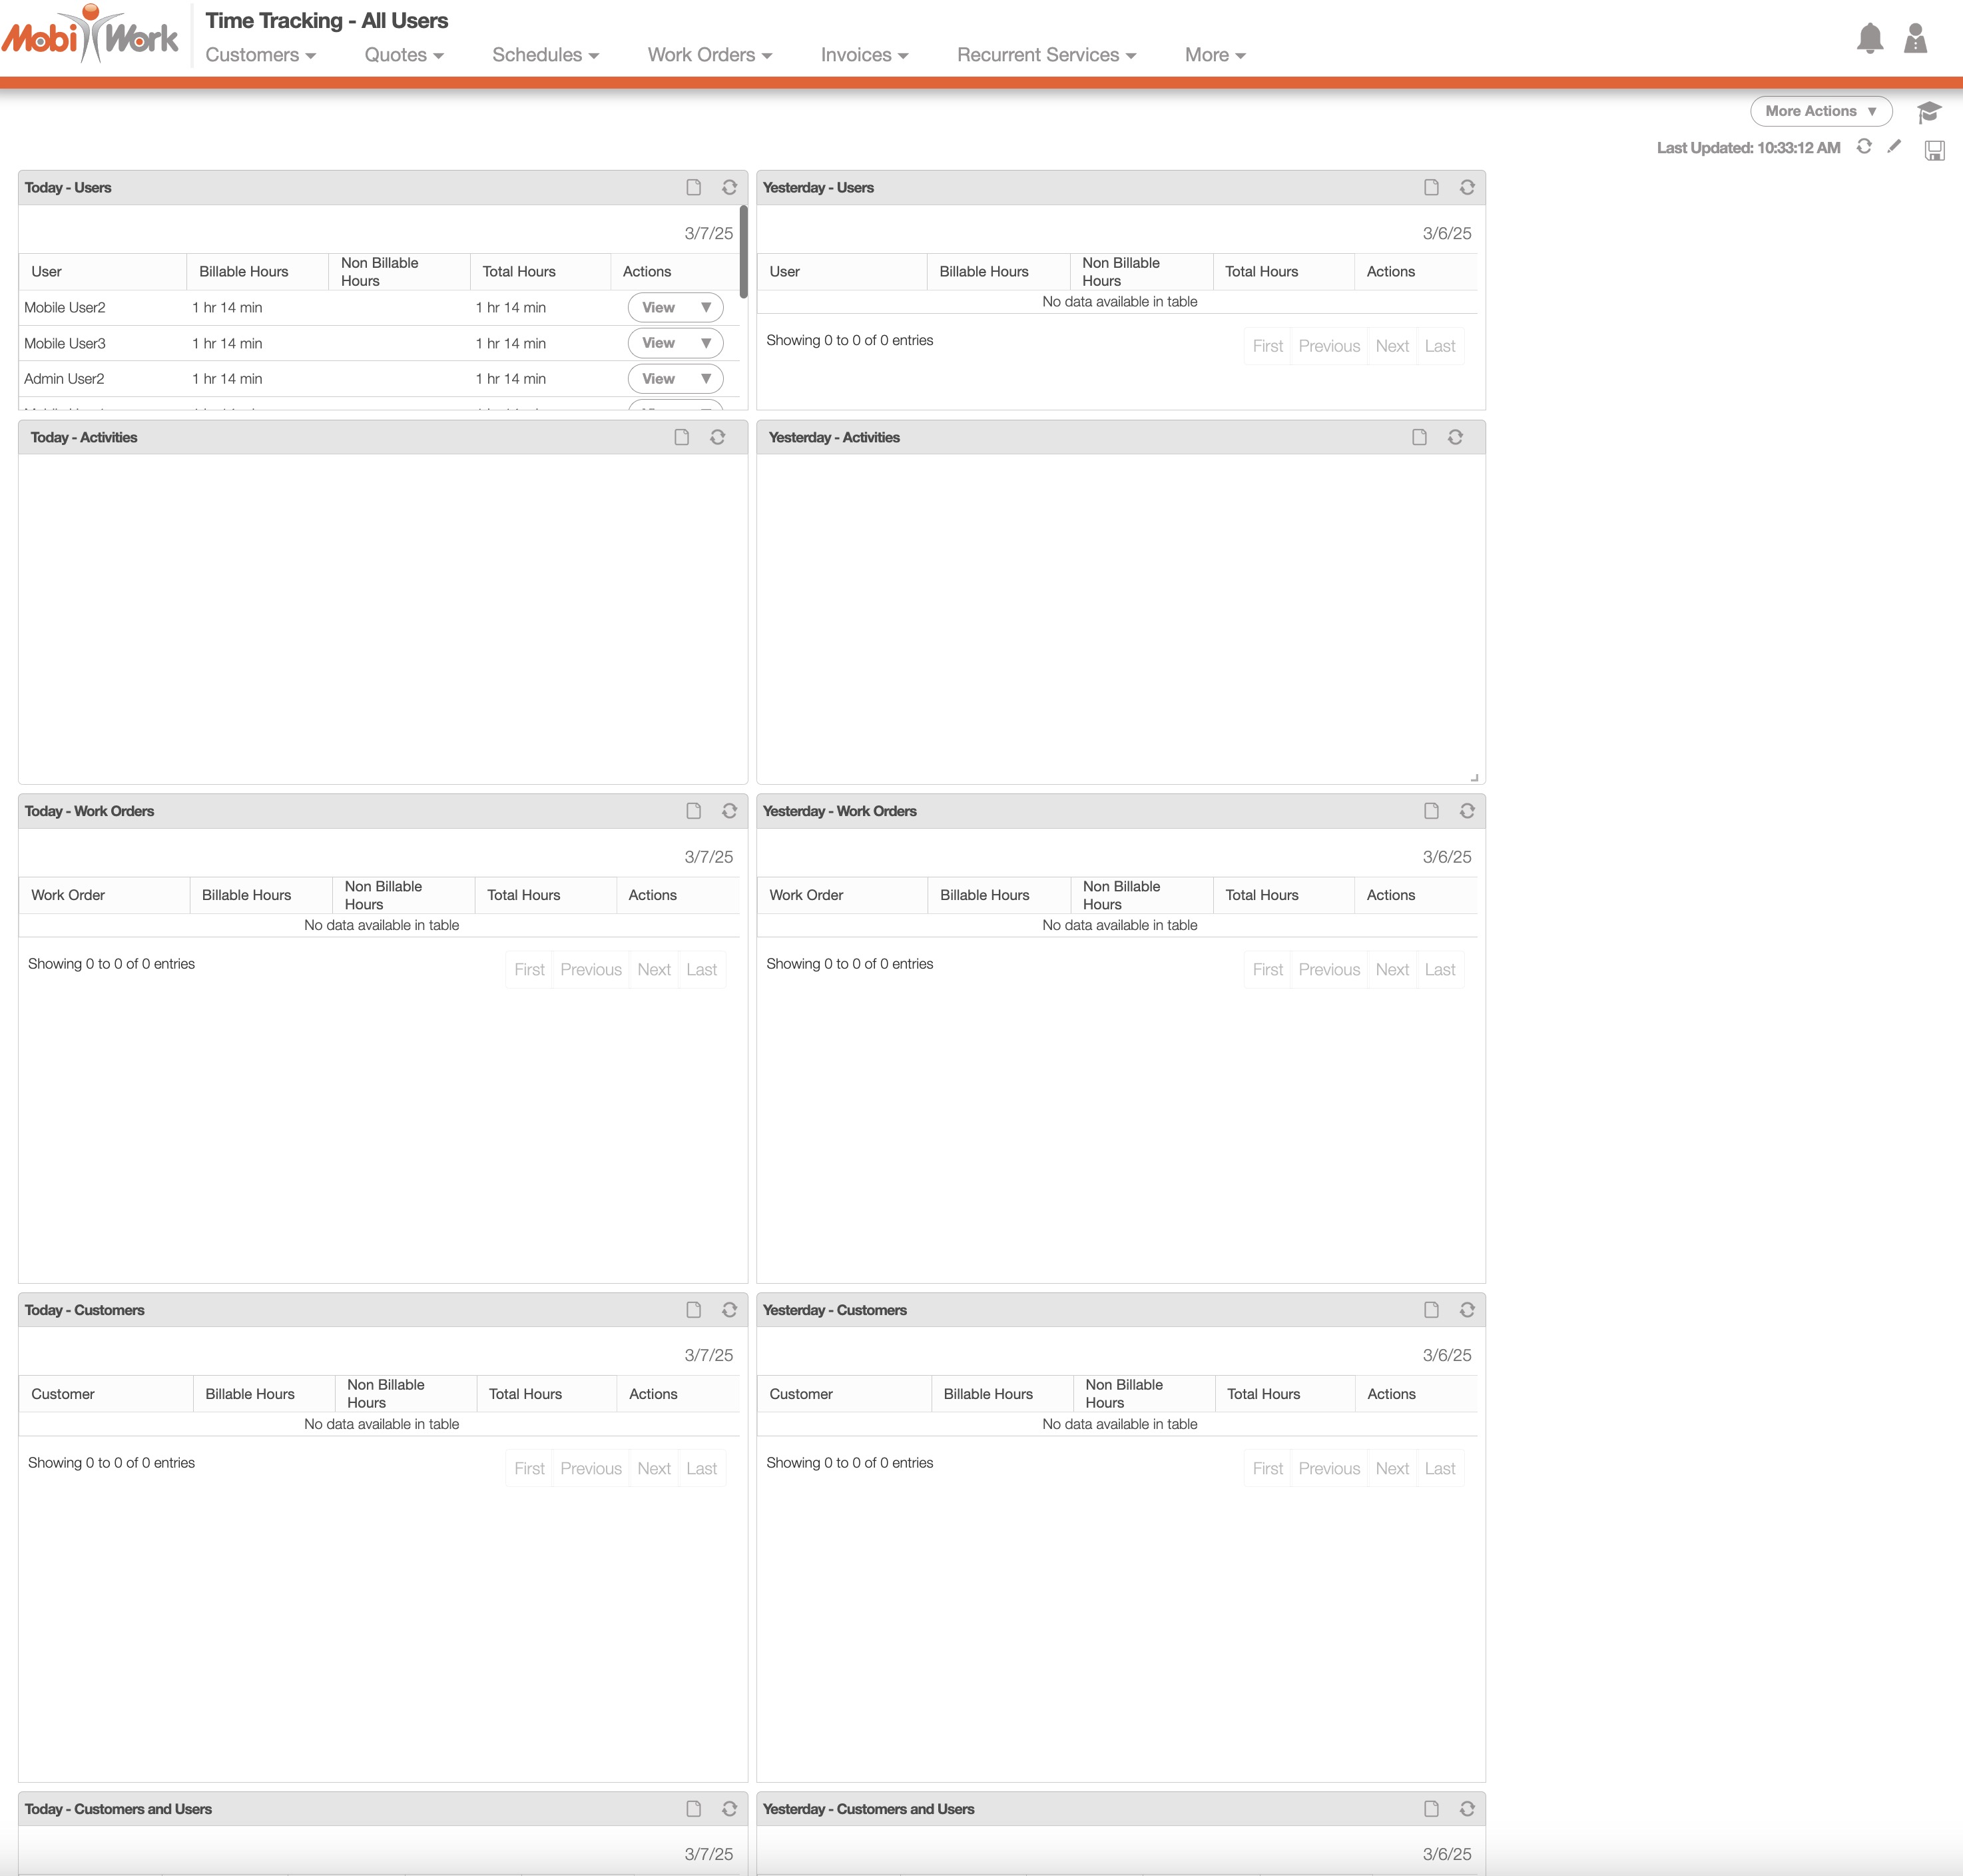Expand View dropdown arrow for Mobile User2
This screenshot has height=1876, width=1963.
[706, 308]
